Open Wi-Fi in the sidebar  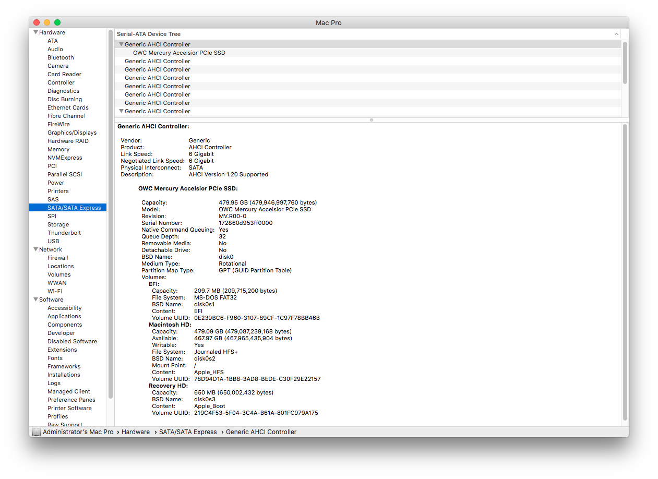[x=55, y=291]
